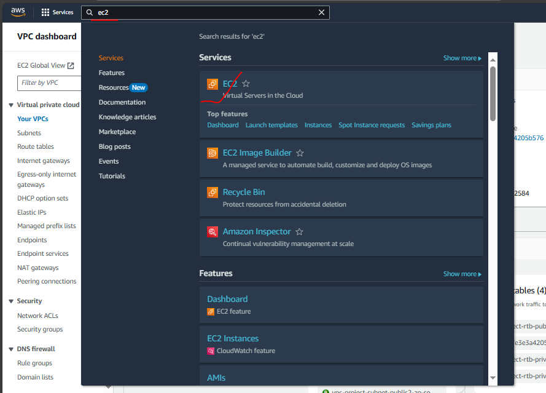
Task: Open Amazon Inspector service result
Action: (x=257, y=231)
